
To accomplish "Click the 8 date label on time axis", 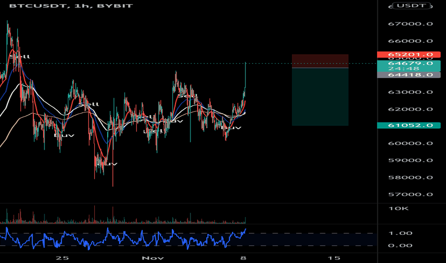I will click(x=243, y=258).
